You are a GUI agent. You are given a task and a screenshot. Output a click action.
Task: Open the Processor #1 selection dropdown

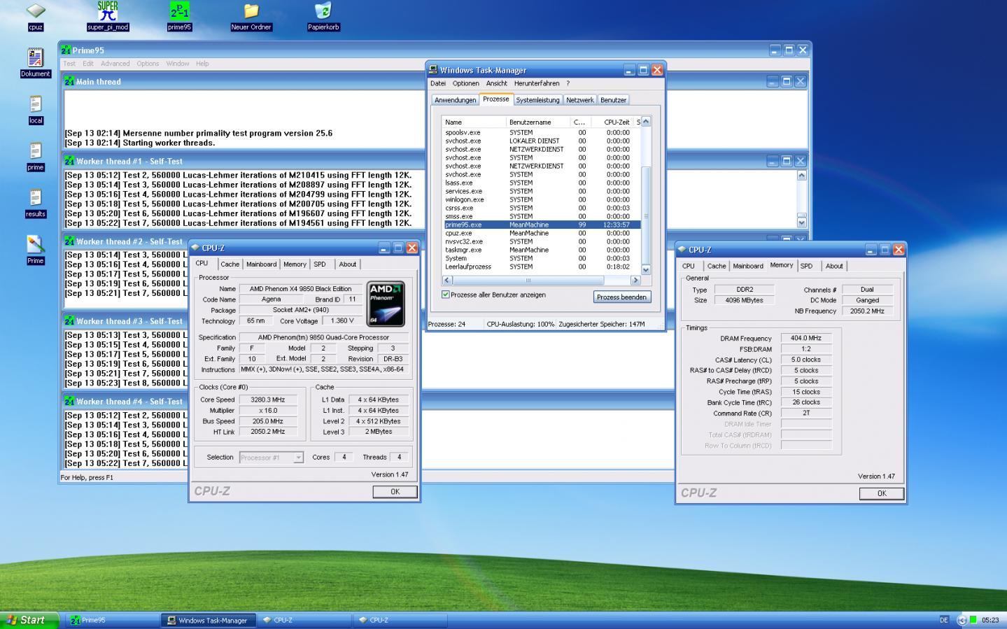(272, 458)
